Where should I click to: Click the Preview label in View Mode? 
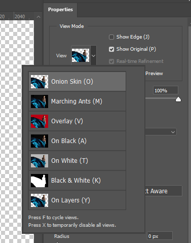pyautogui.click(x=154, y=74)
